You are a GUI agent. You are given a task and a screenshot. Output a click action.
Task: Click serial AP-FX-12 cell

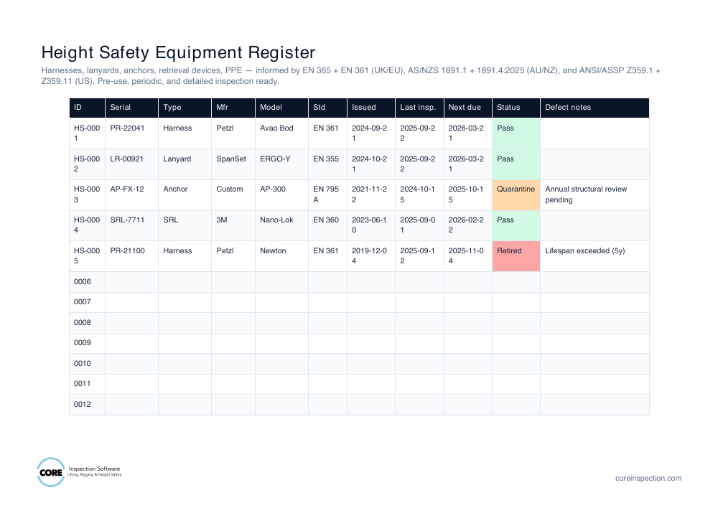(x=131, y=195)
